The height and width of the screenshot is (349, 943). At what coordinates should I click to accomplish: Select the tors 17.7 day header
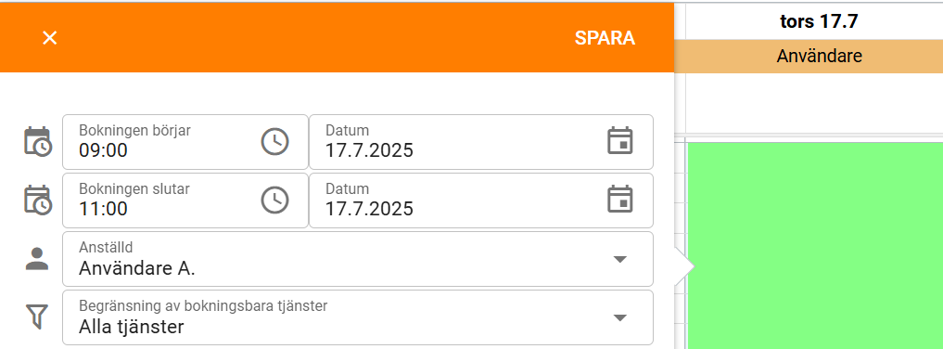819,21
